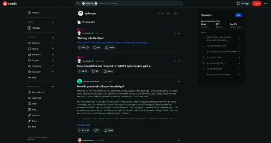This screenshot has width=271, height=143.
Task: Change the post layout view dropdown
Action: point(176,13)
